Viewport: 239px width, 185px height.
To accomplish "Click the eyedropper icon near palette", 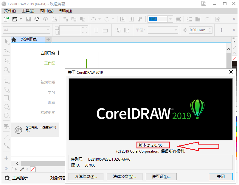I will click(x=22, y=169).
